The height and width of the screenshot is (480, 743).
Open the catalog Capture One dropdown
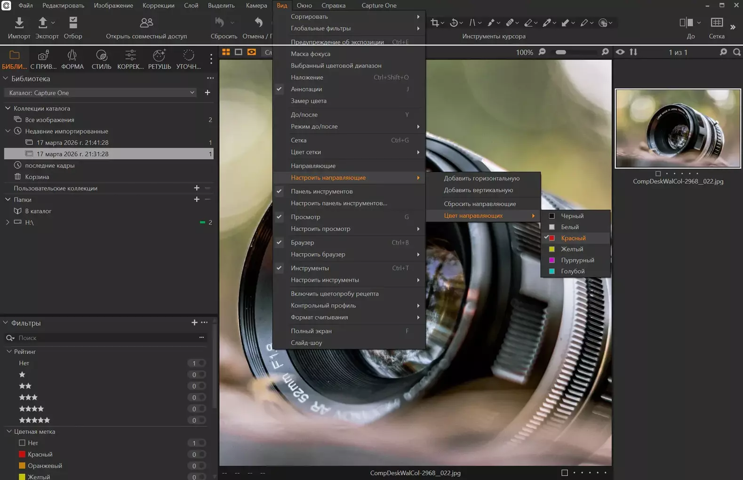(101, 93)
